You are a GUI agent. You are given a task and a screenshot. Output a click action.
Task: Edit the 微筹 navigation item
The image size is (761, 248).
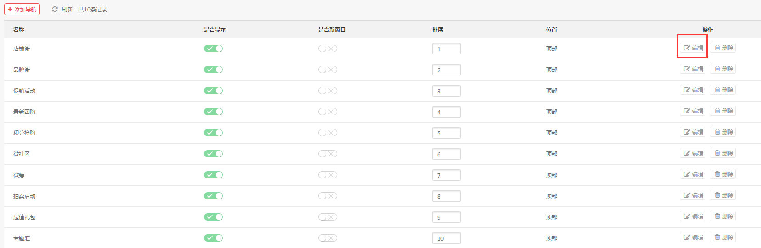pyautogui.click(x=693, y=174)
